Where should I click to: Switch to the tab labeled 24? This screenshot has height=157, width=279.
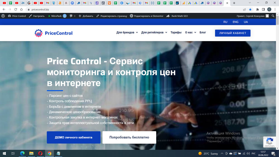23,3
